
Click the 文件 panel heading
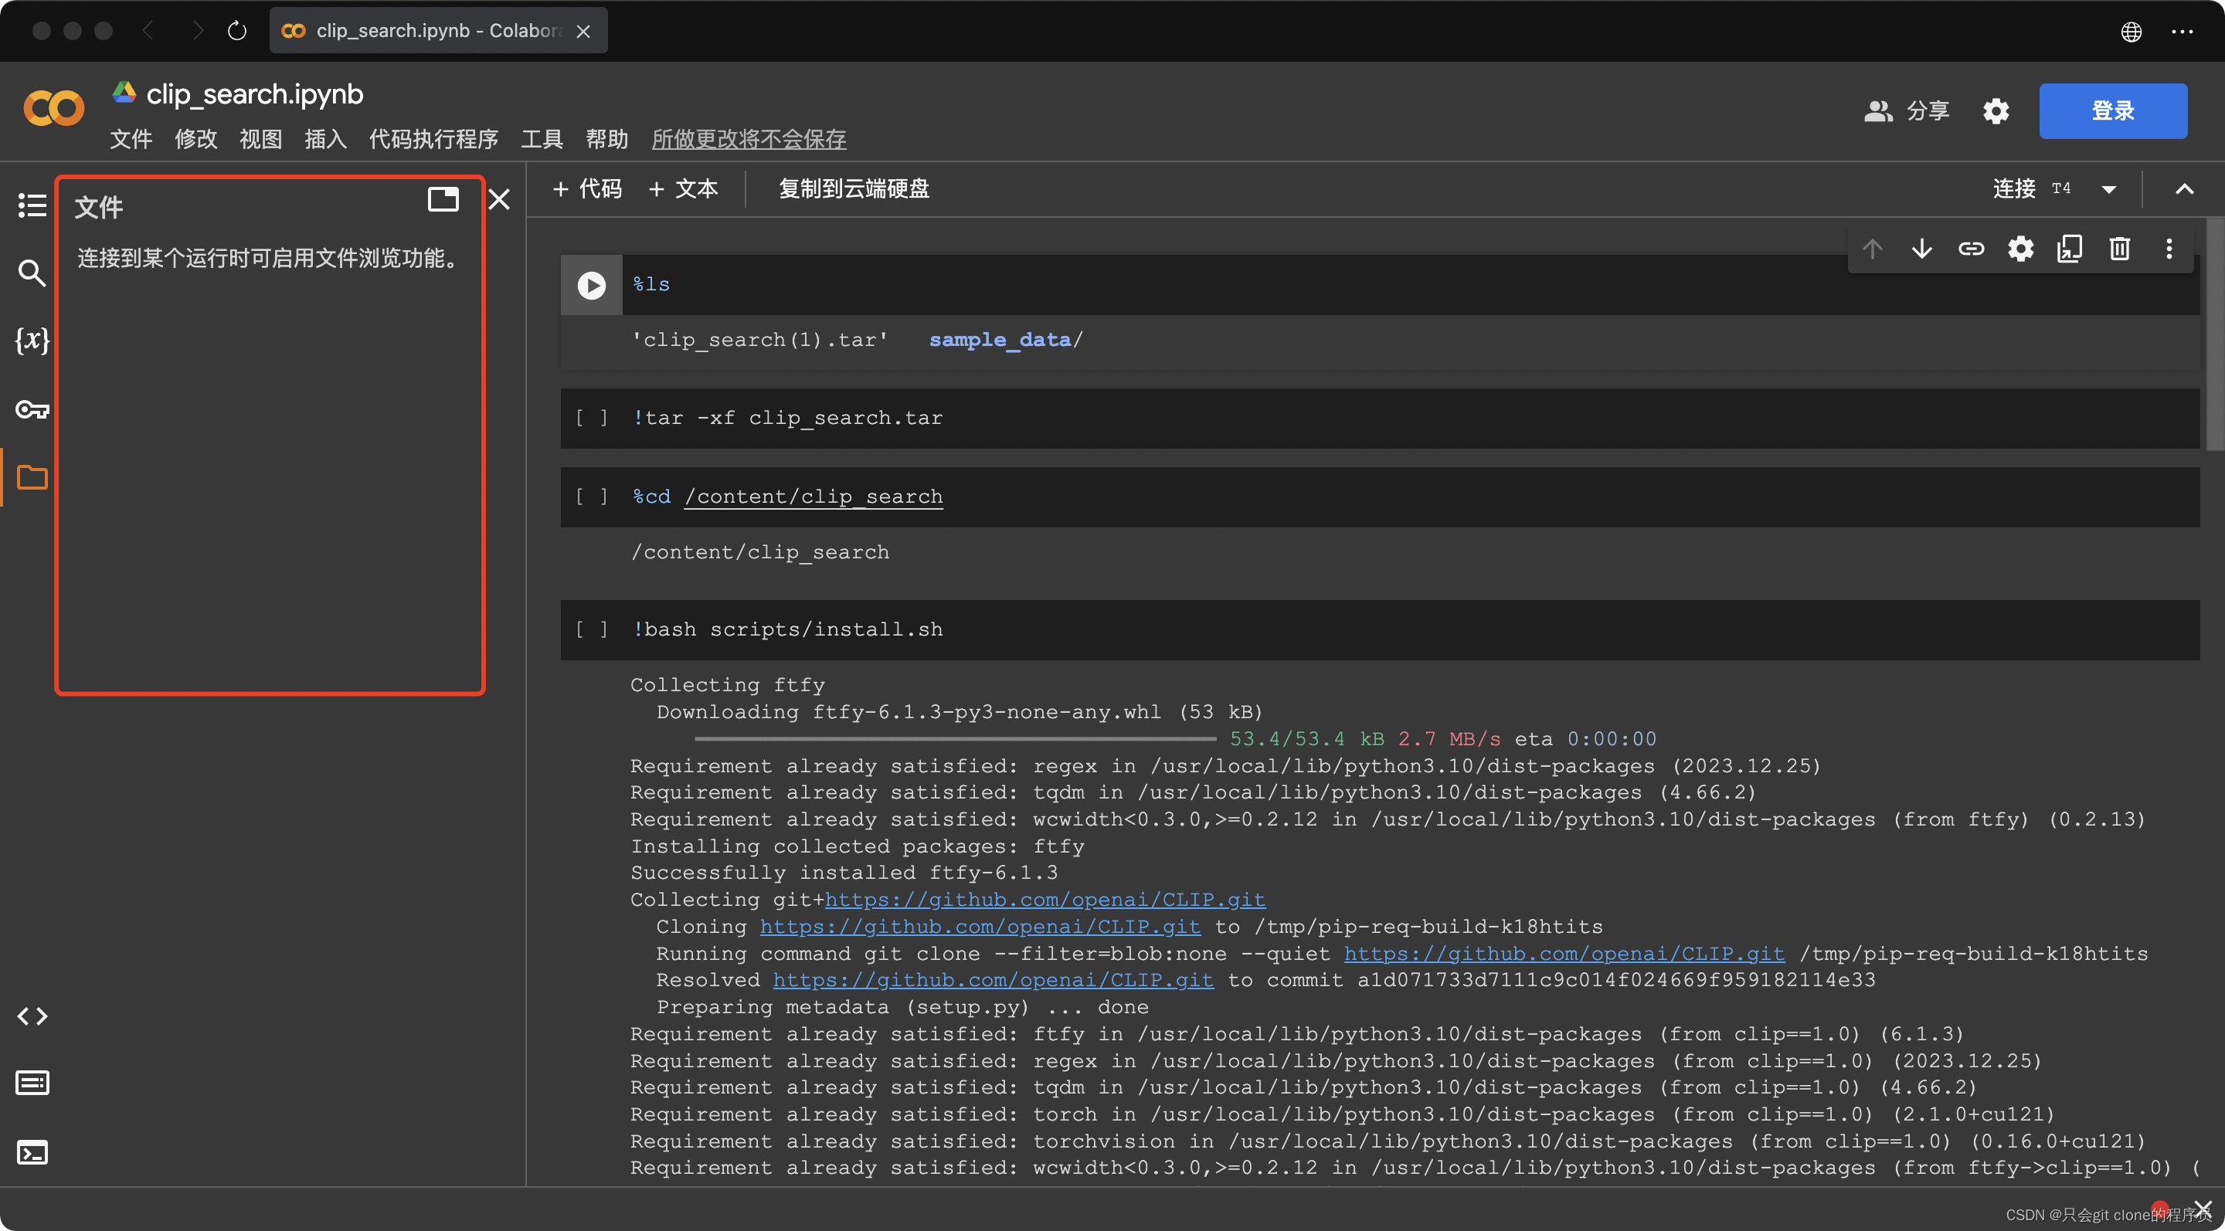tap(98, 207)
